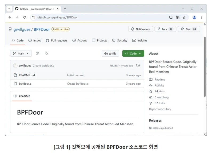Click the Releases heading link
Viewport: 211px width, 153px height.
155,120
